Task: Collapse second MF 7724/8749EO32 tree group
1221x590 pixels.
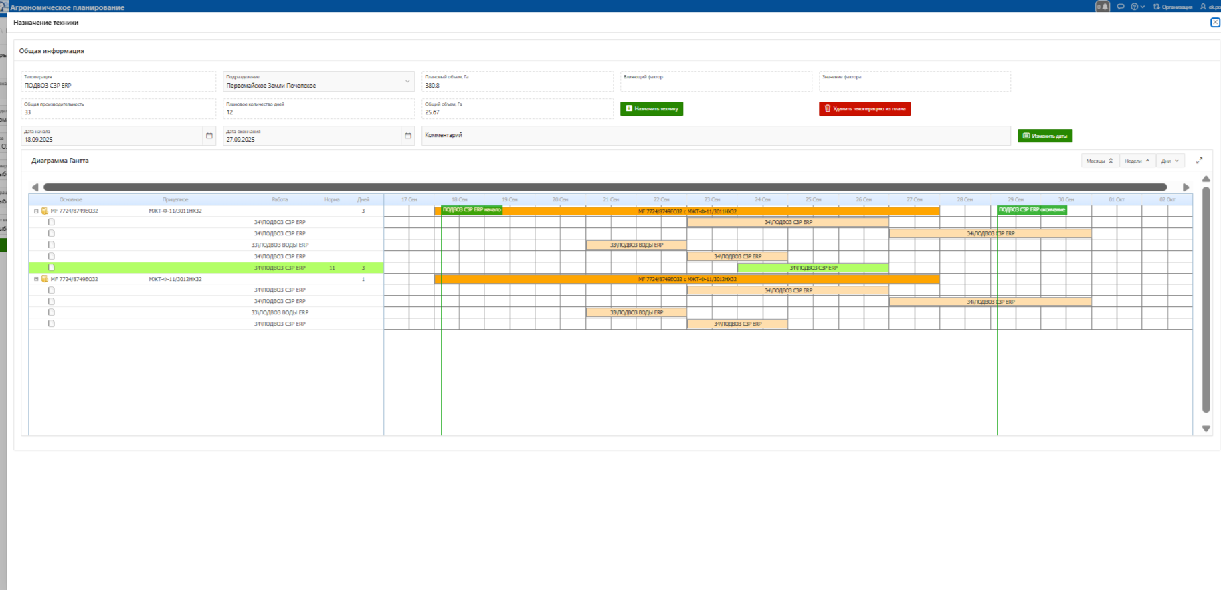Action: [36, 279]
